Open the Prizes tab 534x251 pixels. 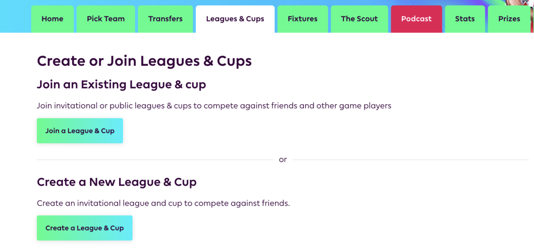pos(509,19)
